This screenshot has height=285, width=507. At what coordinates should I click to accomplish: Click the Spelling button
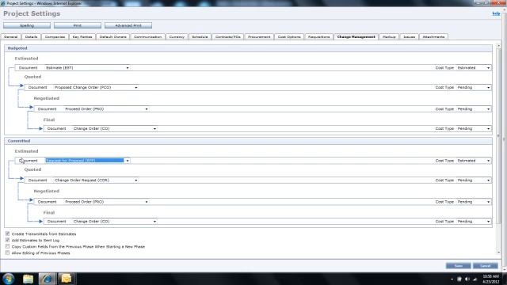click(x=27, y=25)
